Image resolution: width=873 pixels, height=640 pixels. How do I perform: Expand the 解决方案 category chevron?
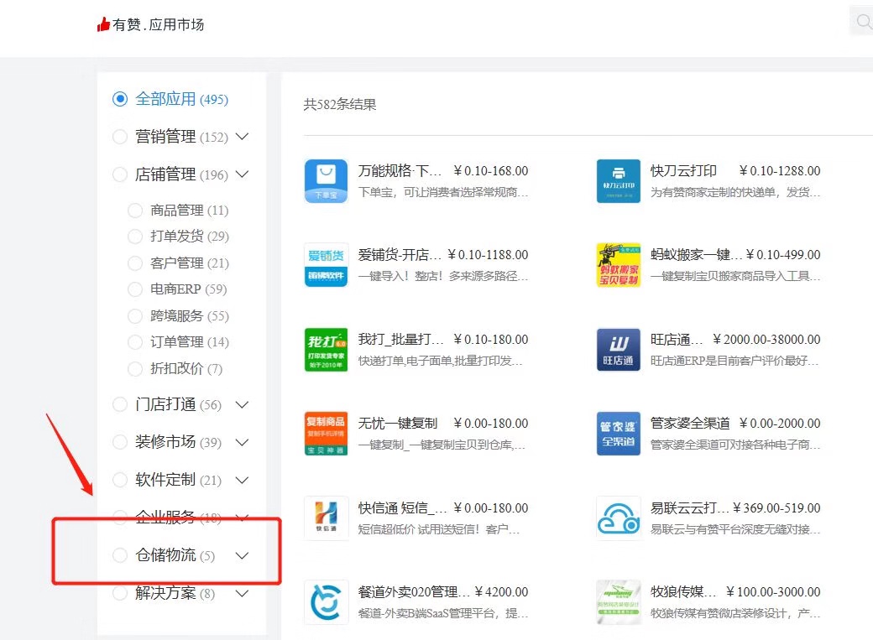tap(242, 593)
